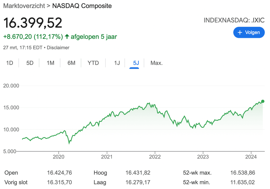Select the YTD tab
The width and height of the screenshot is (270, 189).
pyautogui.click(x=93, y=63)
